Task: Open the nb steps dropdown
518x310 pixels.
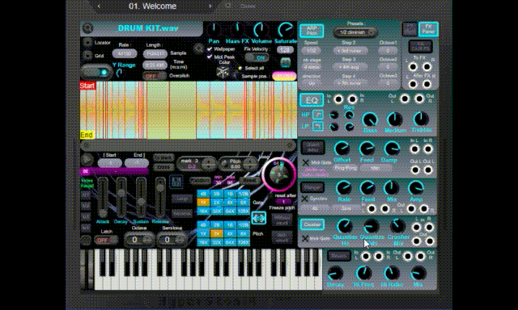Action: point(311,67)
